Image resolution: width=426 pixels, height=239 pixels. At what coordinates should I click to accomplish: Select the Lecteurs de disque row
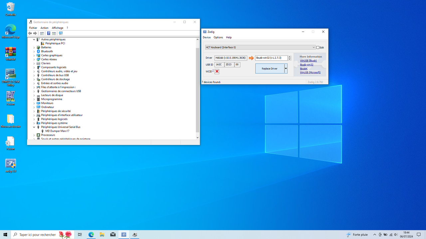pyautogui.click(x=52, y=95)
